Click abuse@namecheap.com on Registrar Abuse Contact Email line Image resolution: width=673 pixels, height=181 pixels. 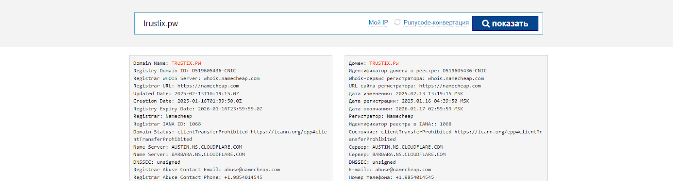252,170
